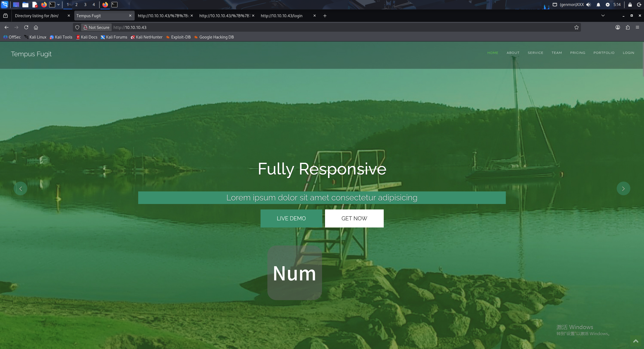Toggle the volume speaker icon
Image resolution: width=644 pixels, height=349 pixels.
[x=589, y=5]
